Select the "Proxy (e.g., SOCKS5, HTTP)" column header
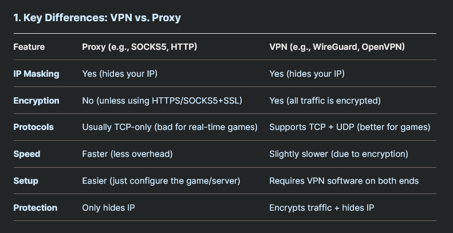Viewport: 453px width, 233px height. coord(140,47)
